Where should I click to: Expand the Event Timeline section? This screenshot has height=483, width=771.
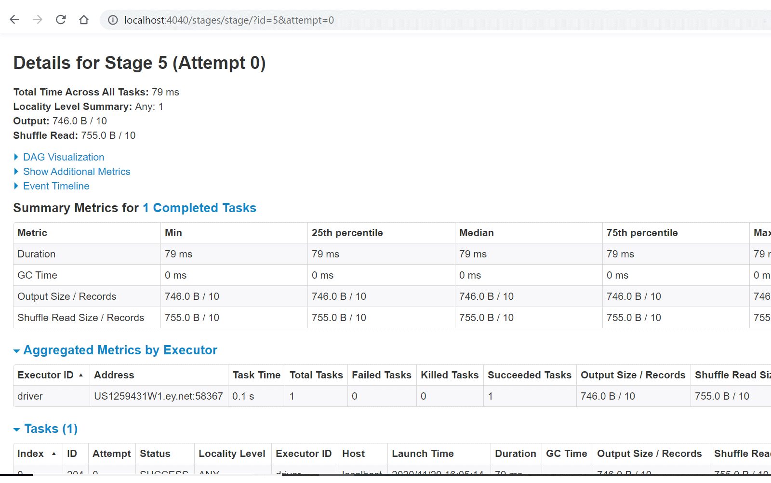[56, 186]
